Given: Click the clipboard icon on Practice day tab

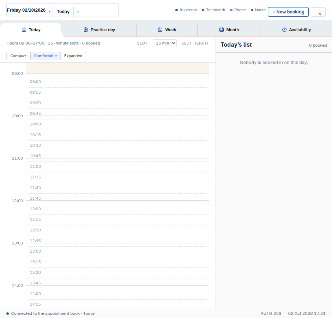Looking at the screenshot, I should coord(85,30).
